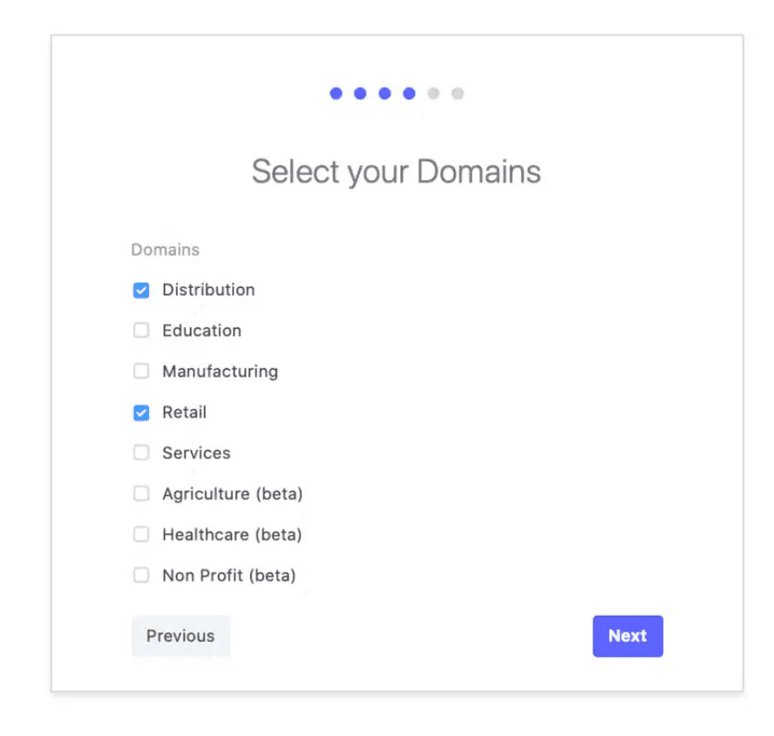774x736 pixels.
Task: Tick the Manufacturing checkbox
Action: click(141, 371)
